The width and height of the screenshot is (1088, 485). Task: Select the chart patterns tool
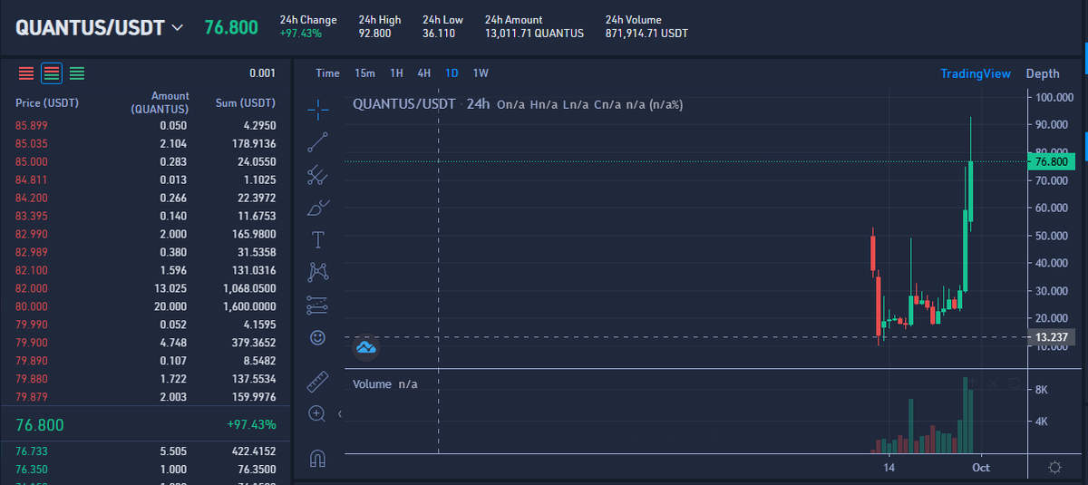318,272
